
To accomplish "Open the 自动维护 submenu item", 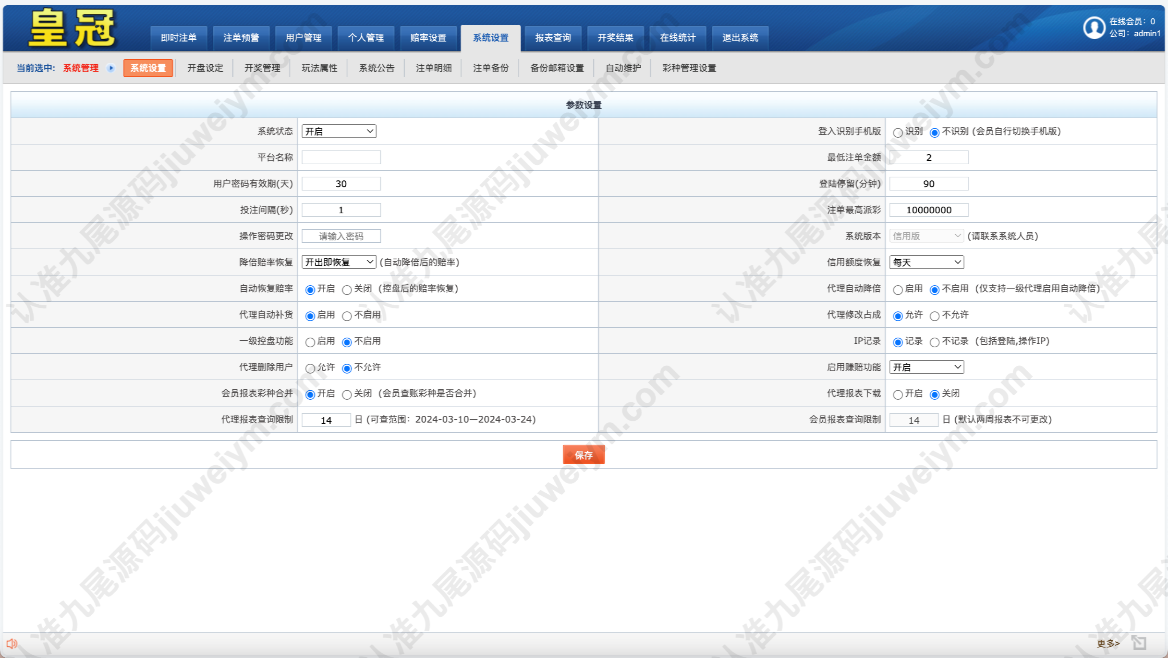I will [x=623, y=68].
